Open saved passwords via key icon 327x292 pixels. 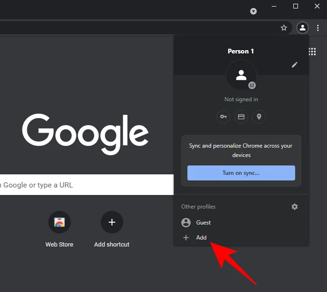pyautogui.click(x=223, y=117)
